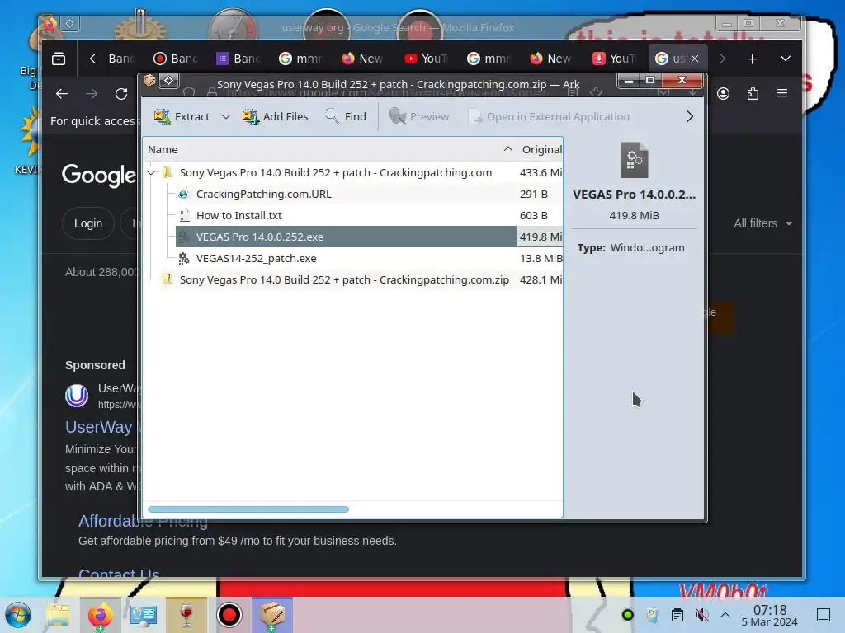Screen dimensions: 845x633
Task: Click the Ark package taskbar icon
Action: tap(272, 615)
